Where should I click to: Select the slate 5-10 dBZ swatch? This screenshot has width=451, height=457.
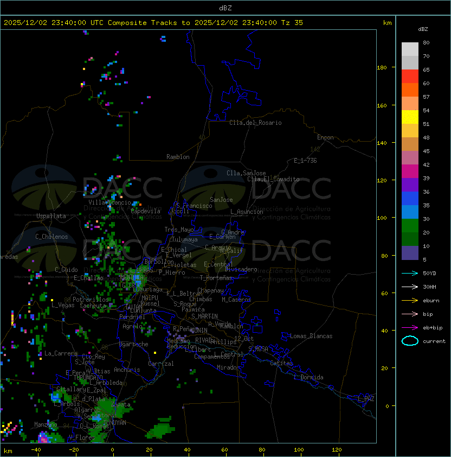click(410, 253)
